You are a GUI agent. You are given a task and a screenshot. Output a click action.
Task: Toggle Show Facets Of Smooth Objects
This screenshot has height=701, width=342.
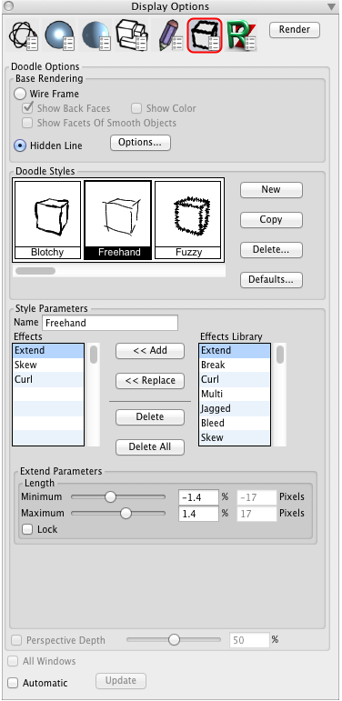coord(27,123)
